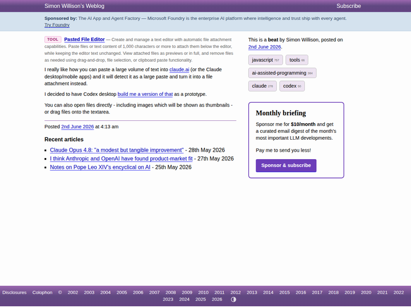Click the '27th May 2026' article date
The height and width of the screenshot is (308, 411).
click(215, 159)
